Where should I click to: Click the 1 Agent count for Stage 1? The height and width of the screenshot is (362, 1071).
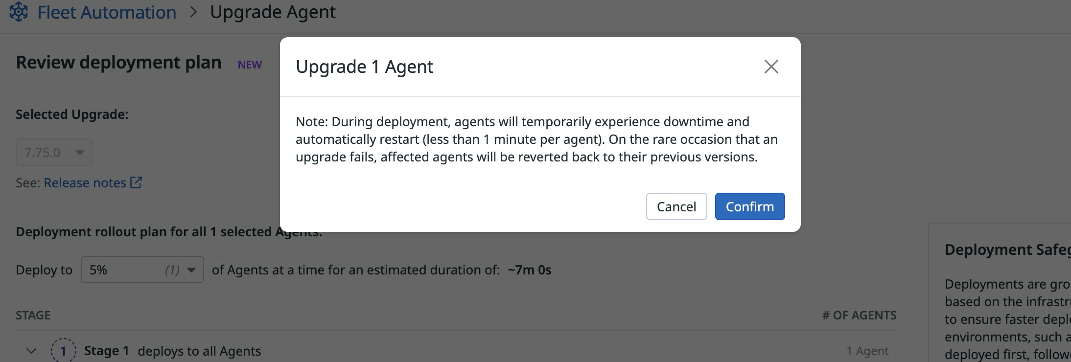point(868,351)
